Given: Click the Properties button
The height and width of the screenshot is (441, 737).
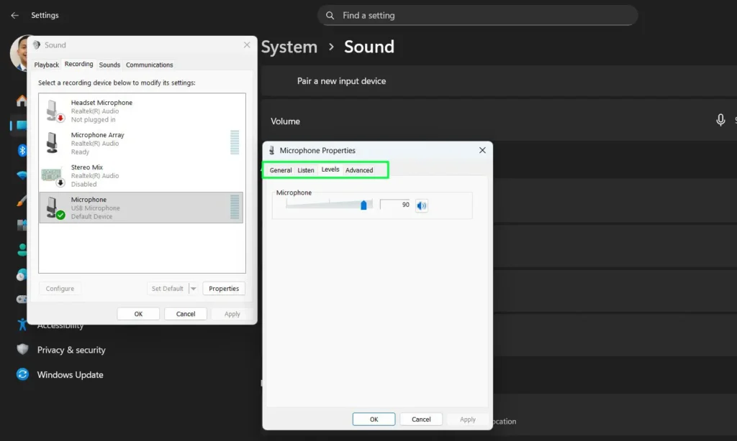Looking at the screenshot, I should point(223,288).
